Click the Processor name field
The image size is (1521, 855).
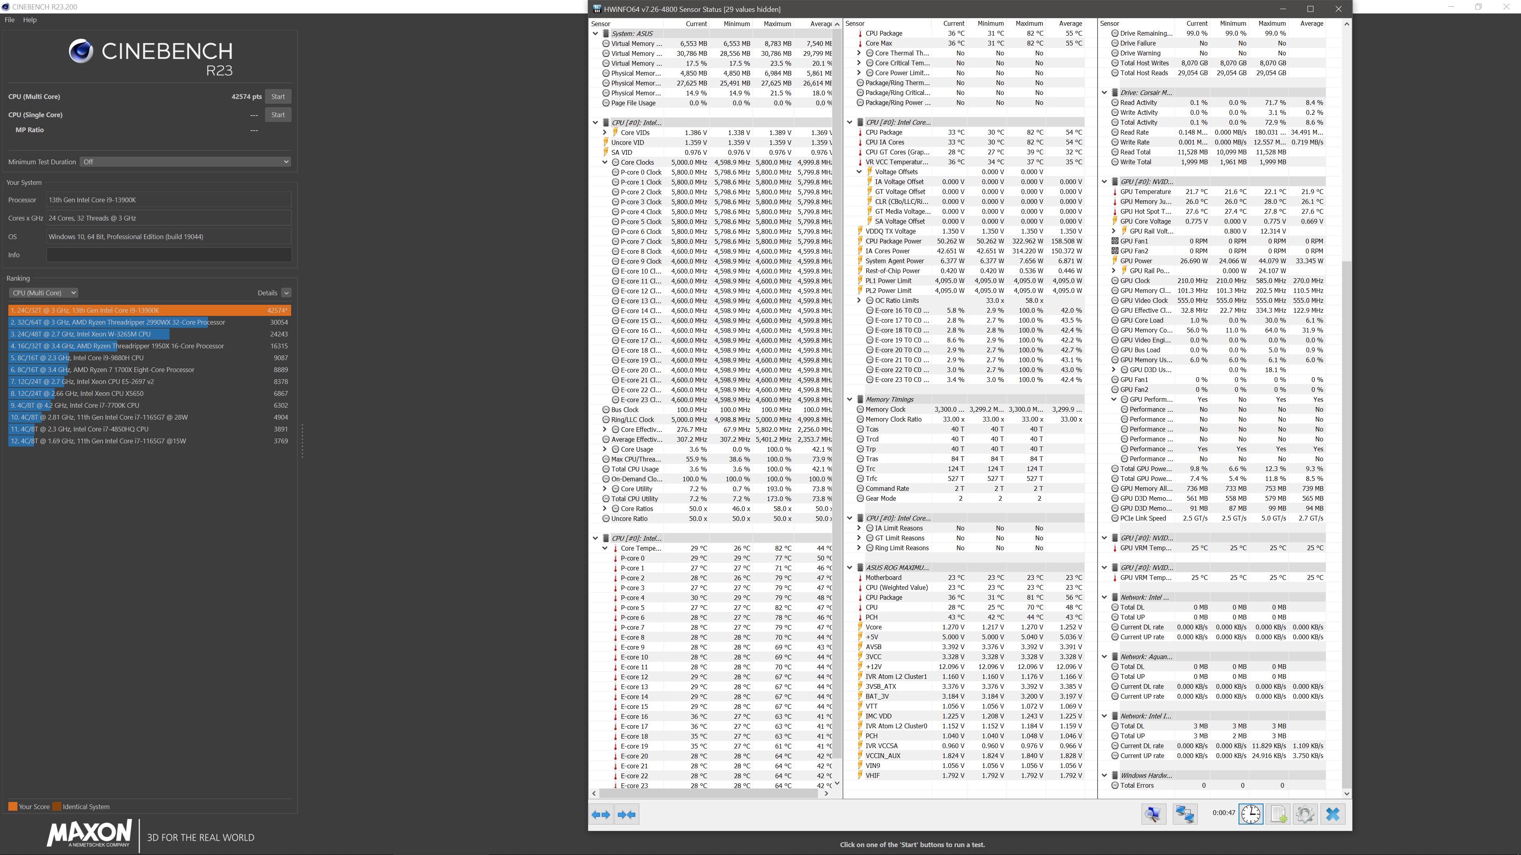click(169, 200)
